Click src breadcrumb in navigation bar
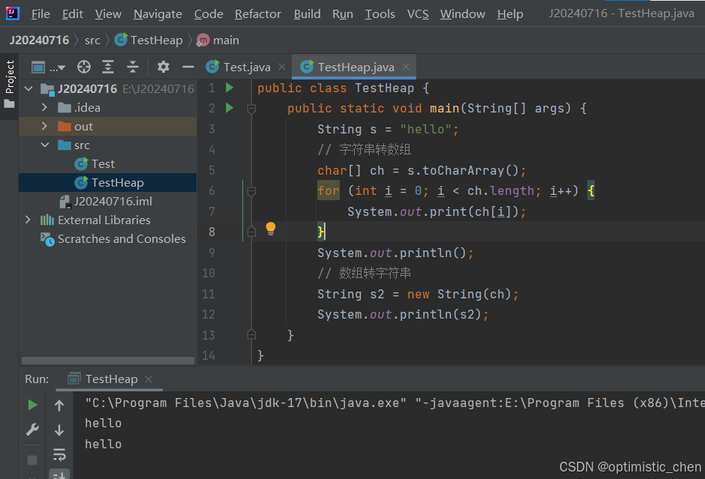Image resolution: width=705 pixels, height=479 pixels. pos(92,40)
